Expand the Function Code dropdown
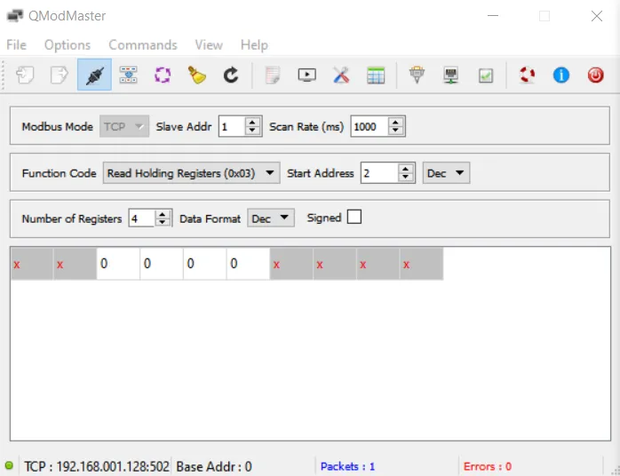This screenshot has height=476, width=620. point(191,173)
